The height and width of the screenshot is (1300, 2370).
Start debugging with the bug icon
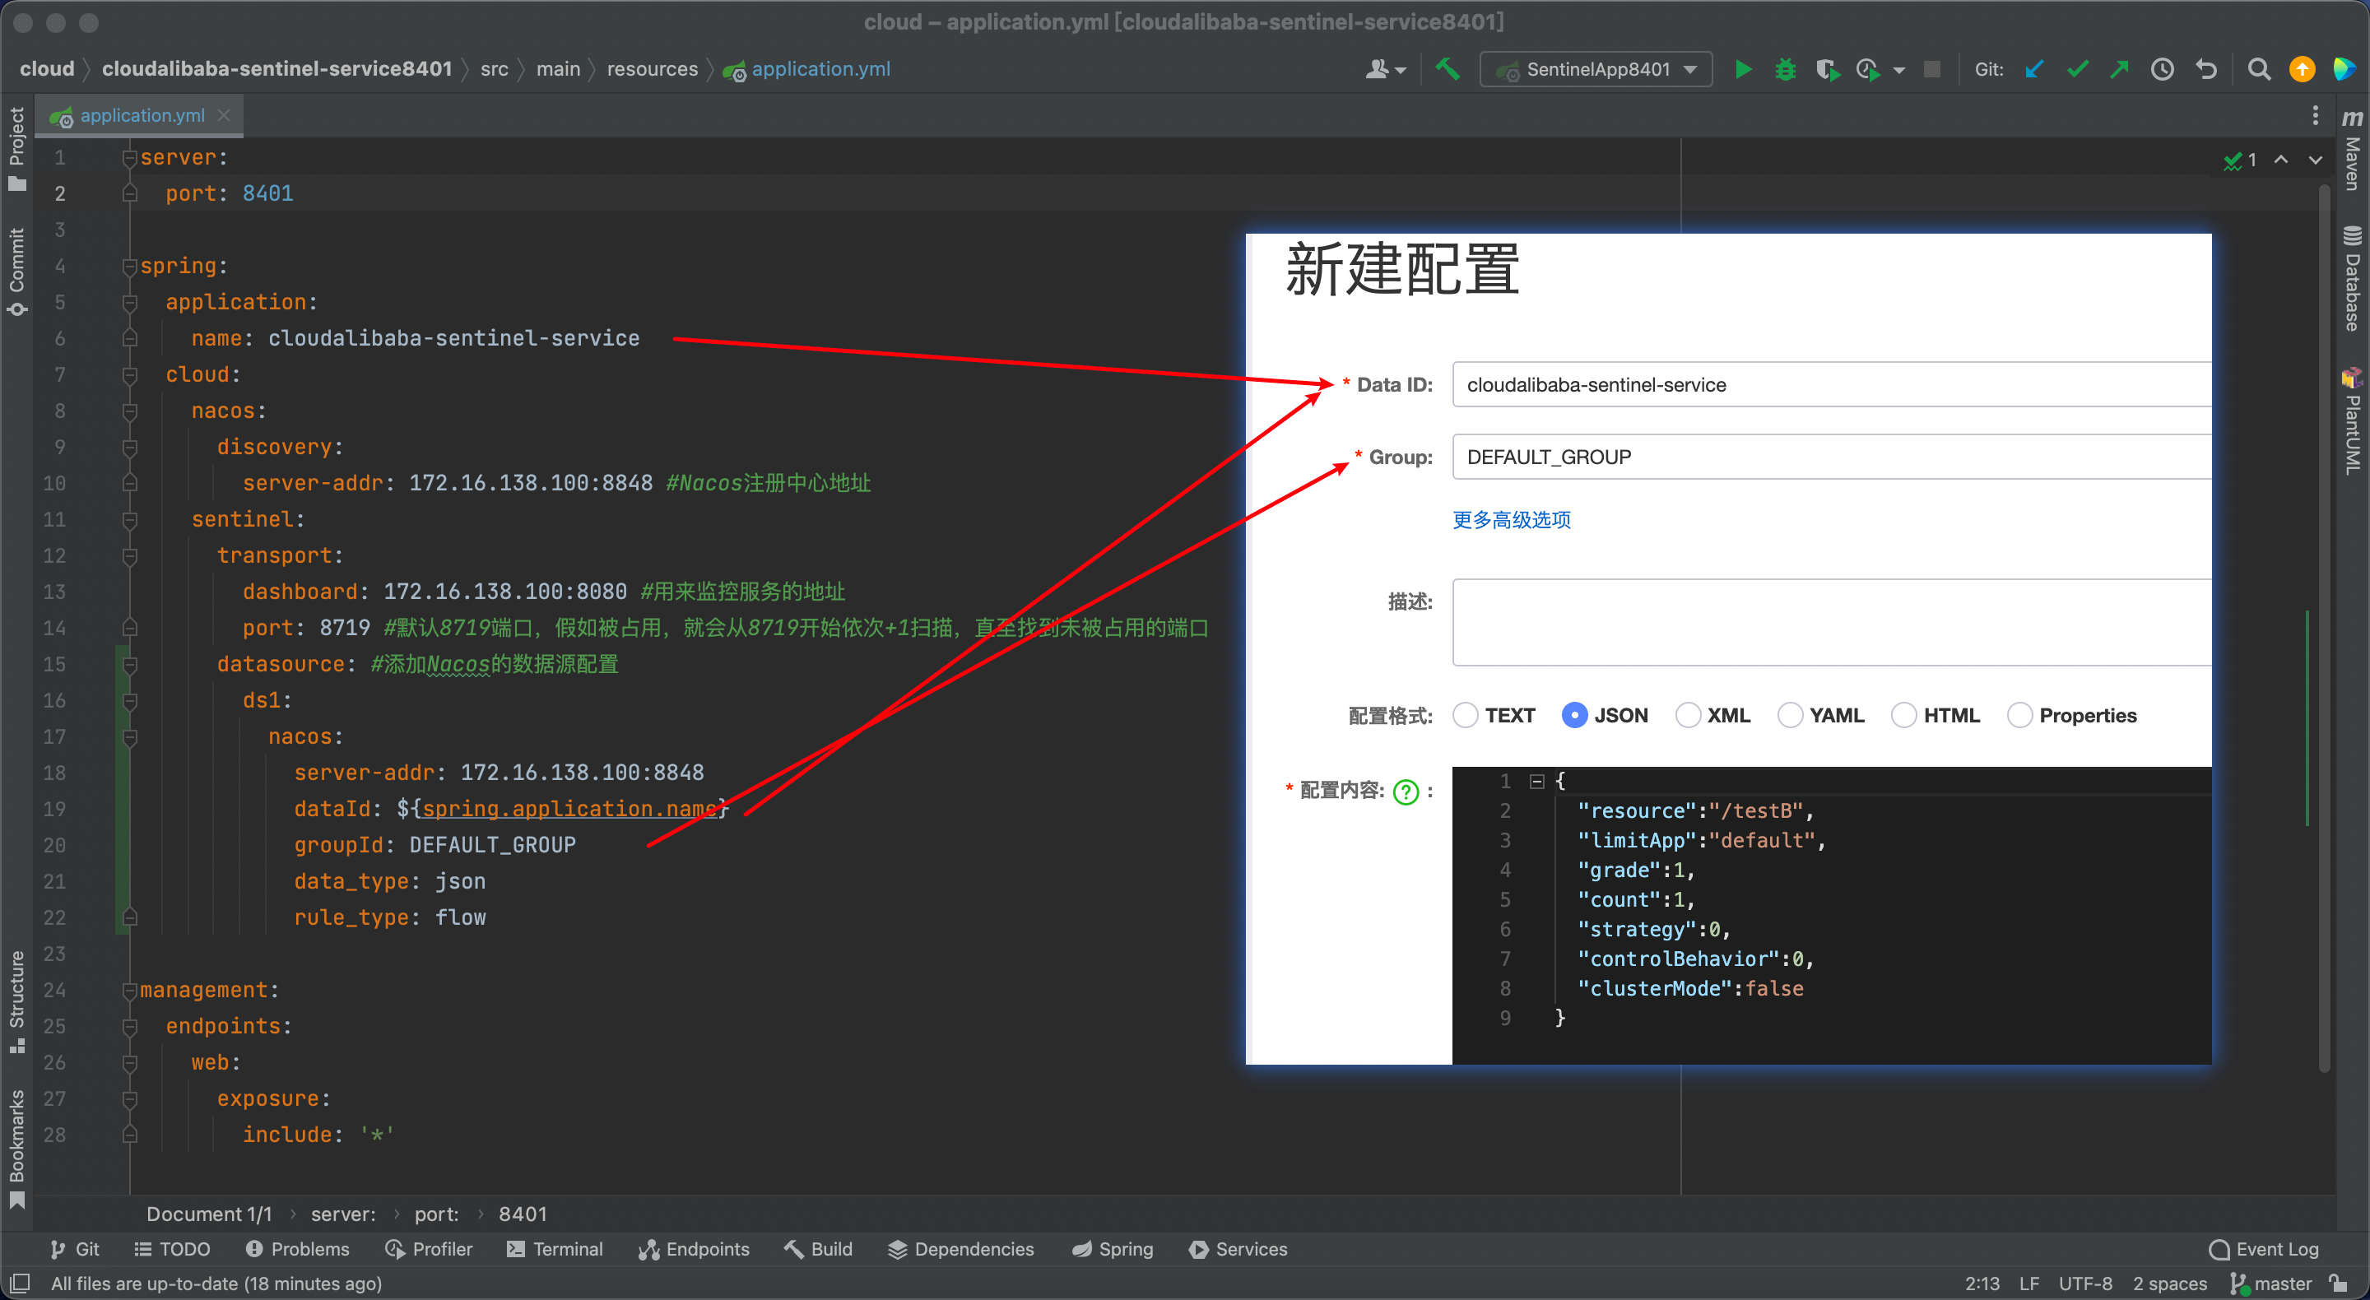point(1785,69)
